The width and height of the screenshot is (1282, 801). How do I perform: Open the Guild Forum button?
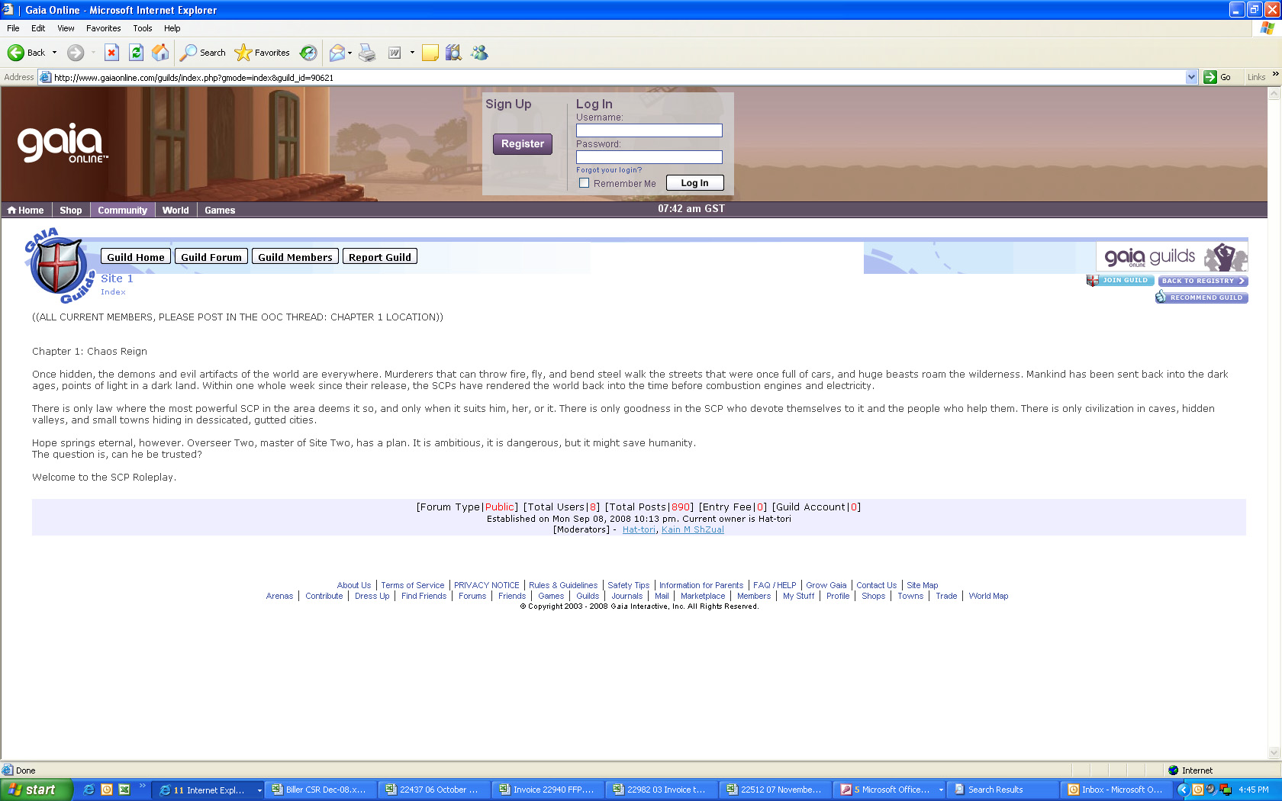click(211, 257)
